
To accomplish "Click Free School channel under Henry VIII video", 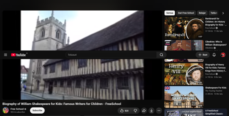I will click(x=210, y=74).
